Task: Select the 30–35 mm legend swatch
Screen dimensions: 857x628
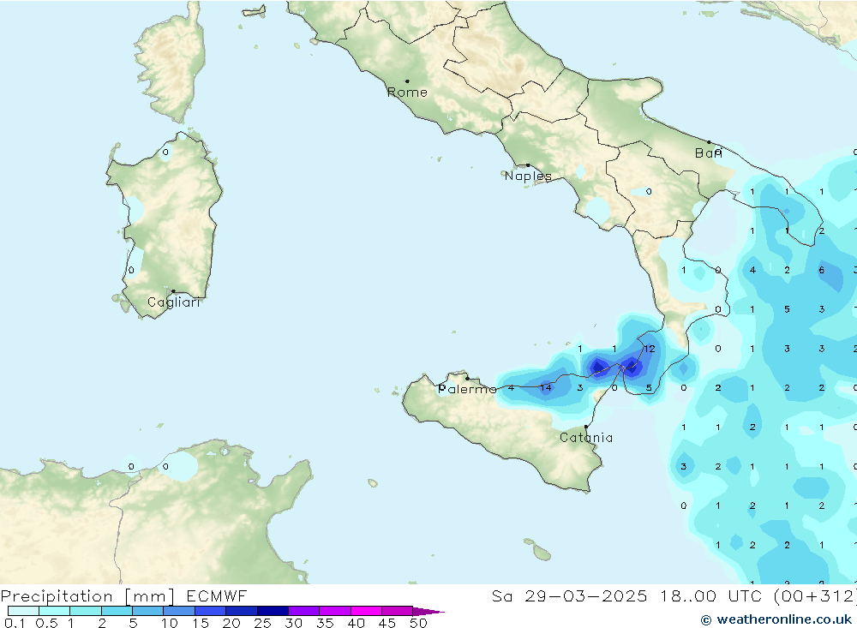Action: (304, 611)
